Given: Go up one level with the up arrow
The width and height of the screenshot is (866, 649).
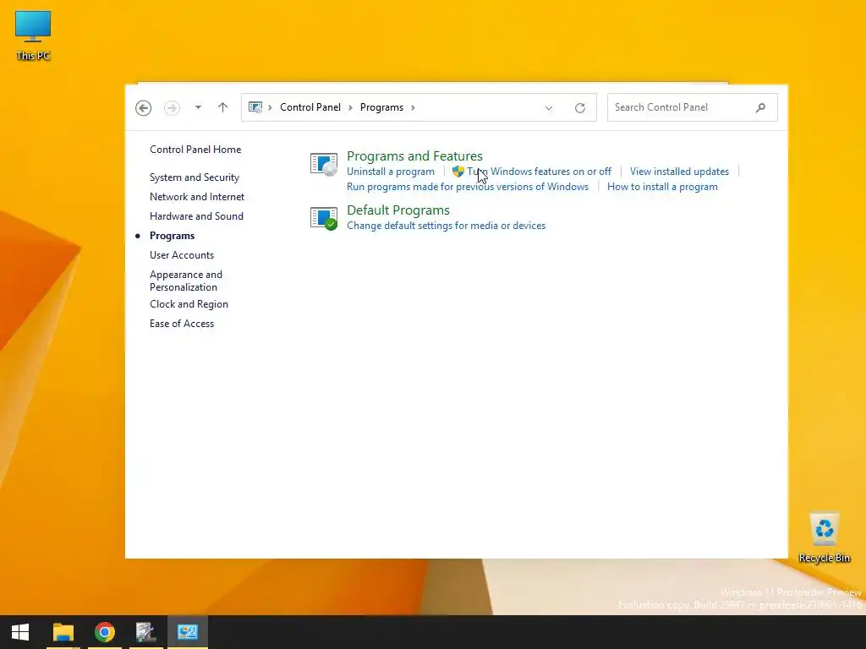Looking at the screenshot, I should [x=222, y=107].
